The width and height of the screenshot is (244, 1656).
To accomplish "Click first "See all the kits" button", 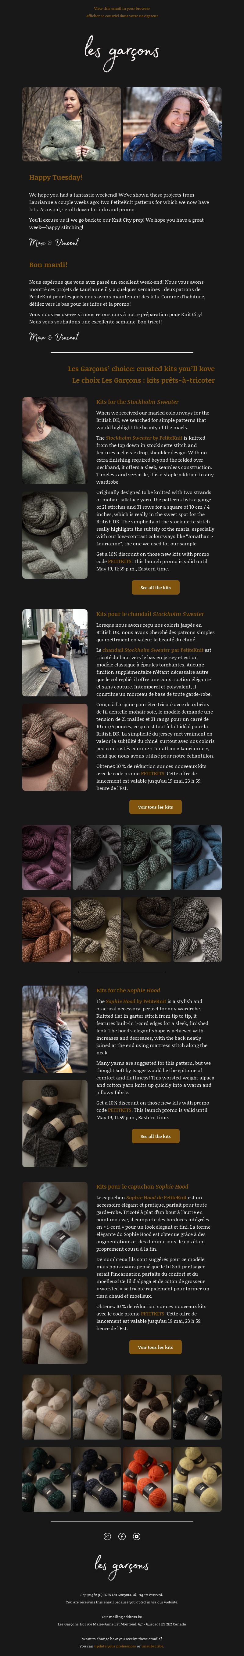I will click(x=155, y=587).
